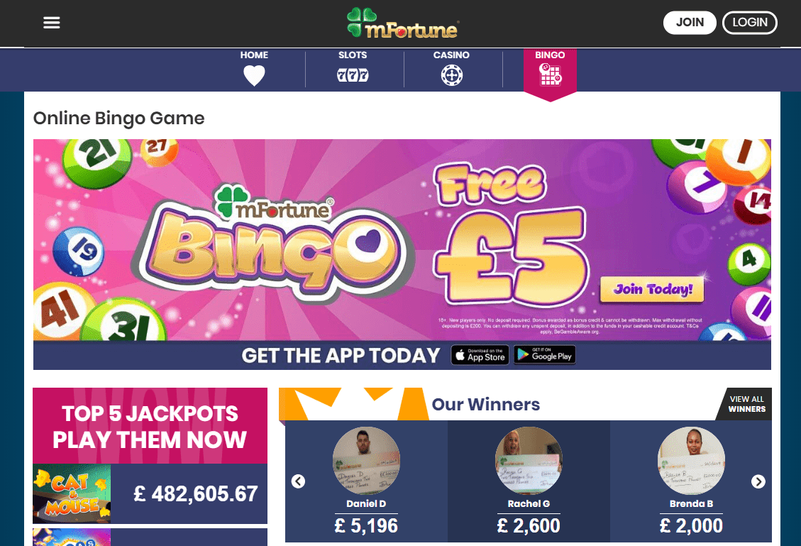Image resolution: width=801 pixels, height=546 pixels.
Task: Go to Home via heart icon
Action: pos(254,76)
